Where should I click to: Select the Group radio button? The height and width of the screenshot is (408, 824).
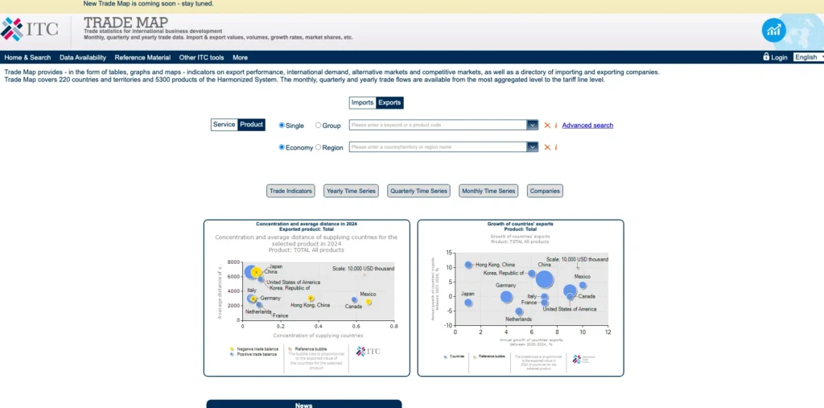tap(319, 126)
